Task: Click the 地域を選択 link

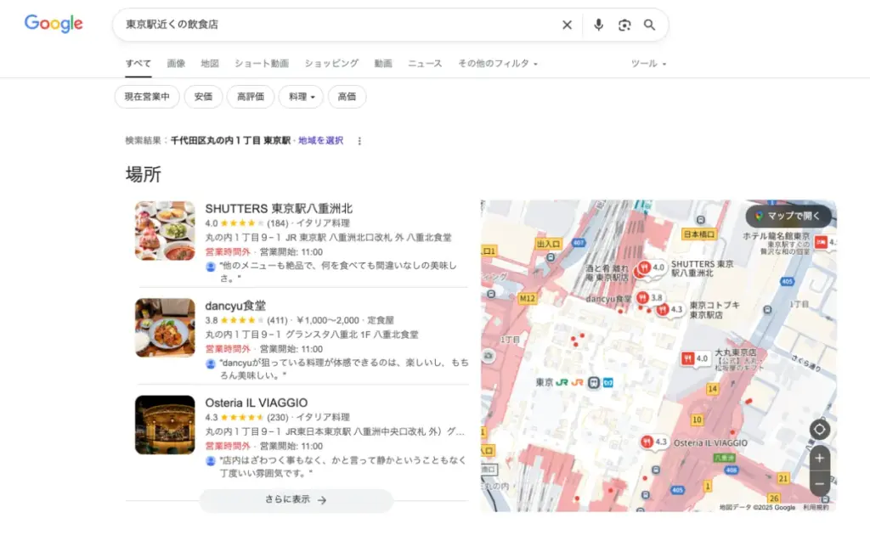Action: 320,141
